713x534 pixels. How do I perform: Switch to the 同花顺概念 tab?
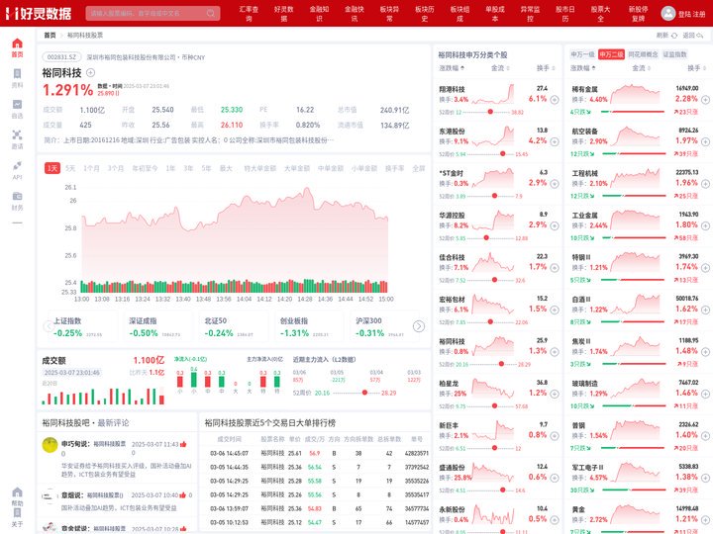coord(643,54)
